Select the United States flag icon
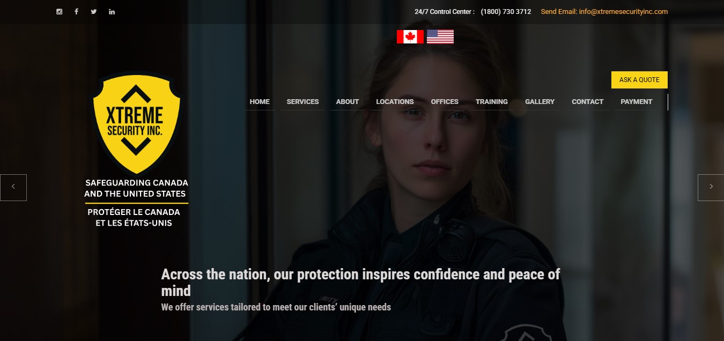Screen dimensions: 724x341 (440, 36)
